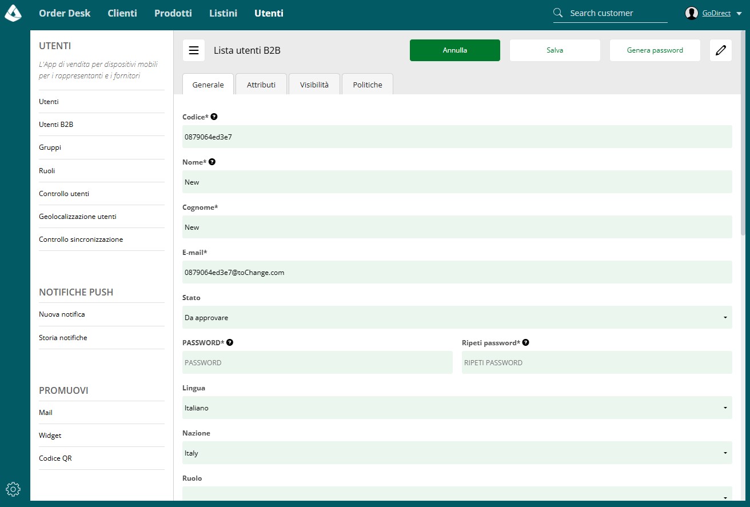
Task: Expand the GoDirect account dropdown arrow
Action: [739, 14]
